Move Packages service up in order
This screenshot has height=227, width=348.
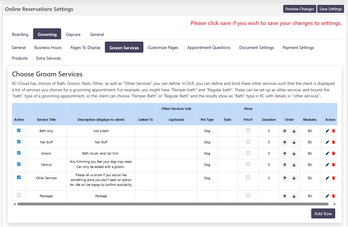click(x=285, y=196)
